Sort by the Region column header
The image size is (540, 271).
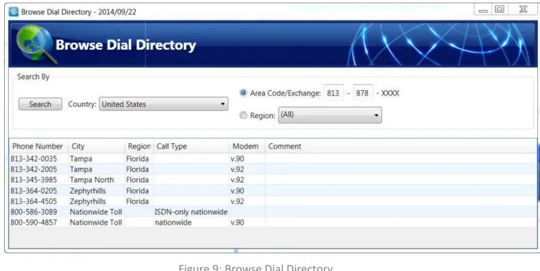[x=139, y=146]
